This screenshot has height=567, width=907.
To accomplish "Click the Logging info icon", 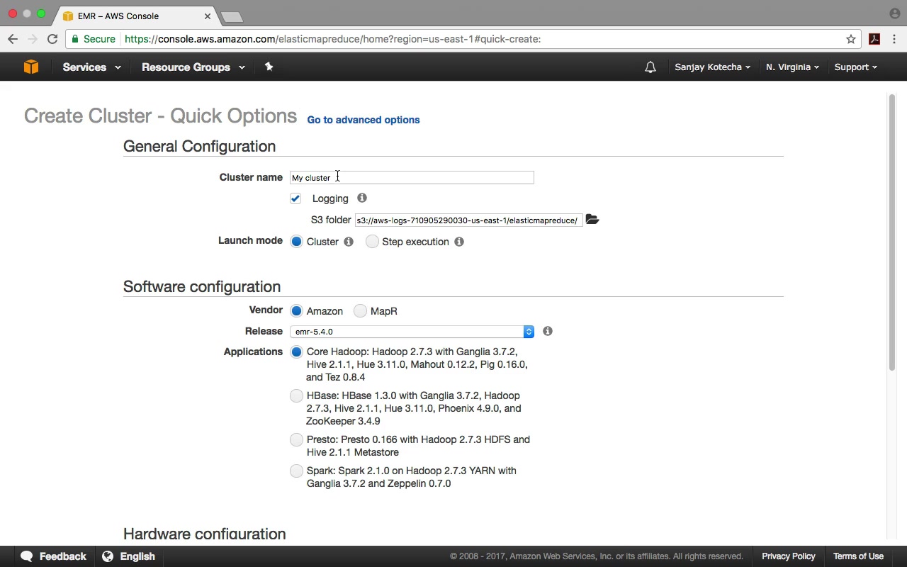I will [x=362, y=198].
